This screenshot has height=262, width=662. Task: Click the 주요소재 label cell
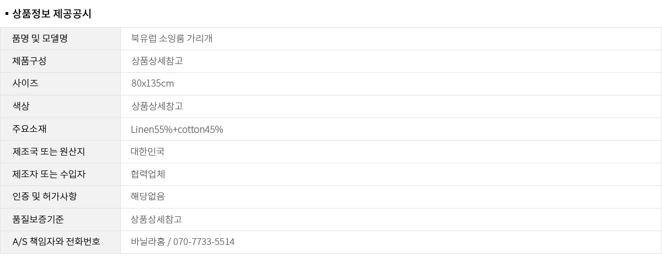point(29,129)
